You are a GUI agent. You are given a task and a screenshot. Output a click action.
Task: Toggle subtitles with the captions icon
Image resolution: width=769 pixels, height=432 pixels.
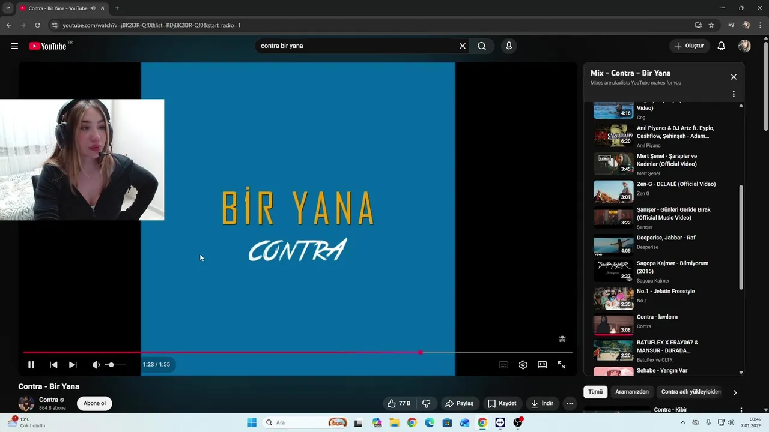coord(503,365)
